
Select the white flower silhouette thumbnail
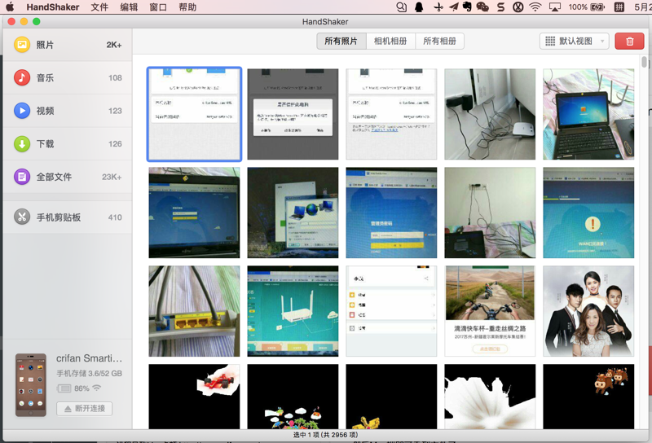tap(490, 397)
